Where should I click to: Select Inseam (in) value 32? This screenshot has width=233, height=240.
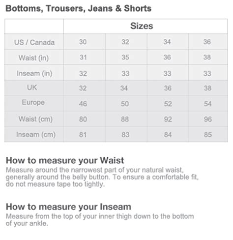[x=83, y=73]
